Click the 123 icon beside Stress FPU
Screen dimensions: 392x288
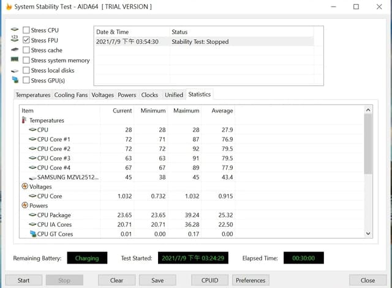(x=15, y=39)
